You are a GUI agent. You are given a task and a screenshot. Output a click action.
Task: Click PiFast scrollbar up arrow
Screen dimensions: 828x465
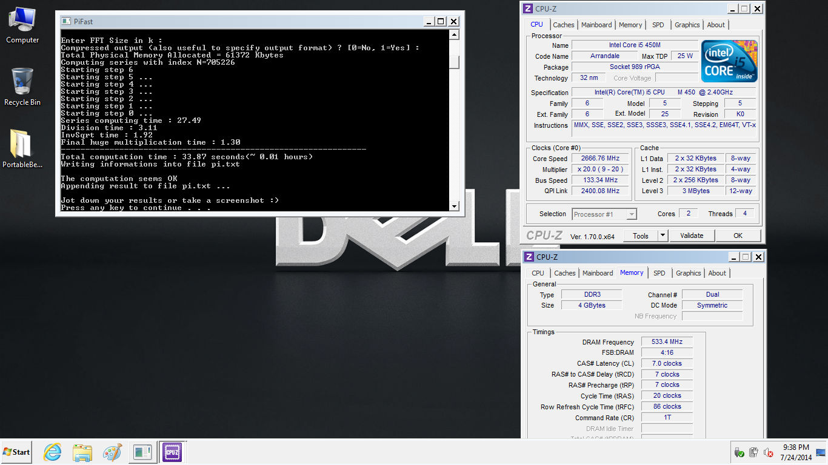point(455,36)
